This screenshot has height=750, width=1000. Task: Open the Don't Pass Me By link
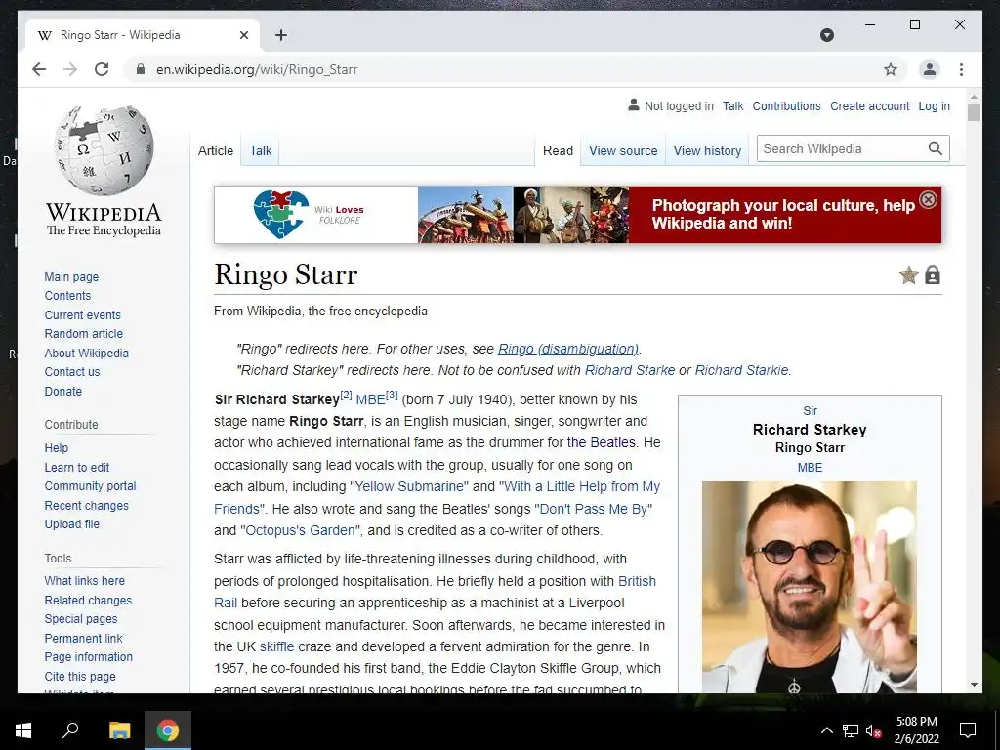point(593,509)
